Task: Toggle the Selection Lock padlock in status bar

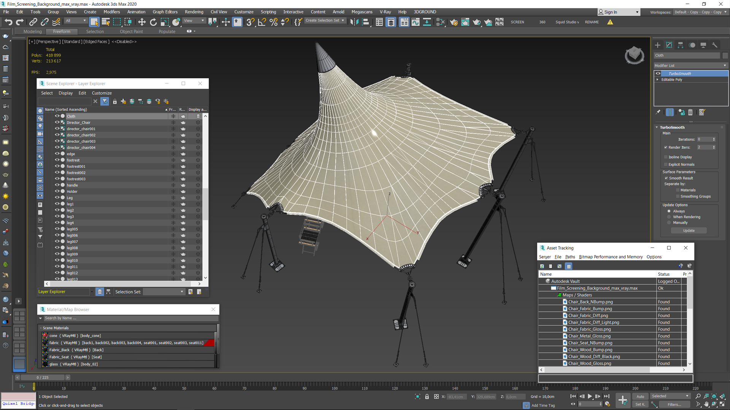Action: click(427, 397)
